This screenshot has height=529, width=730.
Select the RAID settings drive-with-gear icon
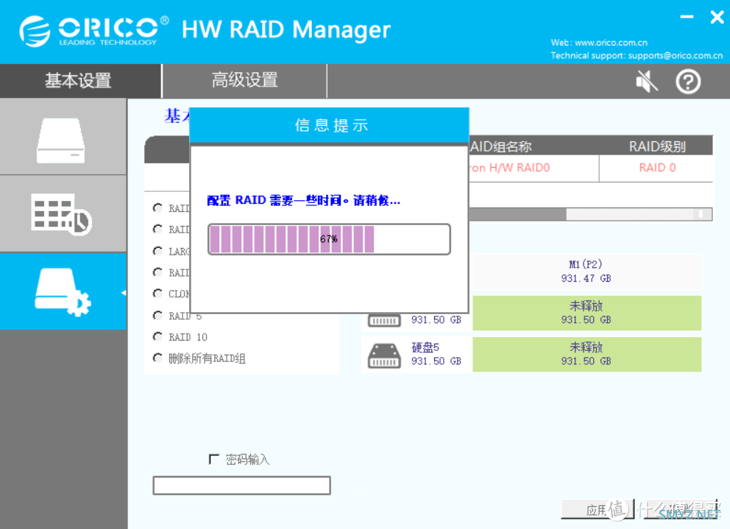click(63, 292)
